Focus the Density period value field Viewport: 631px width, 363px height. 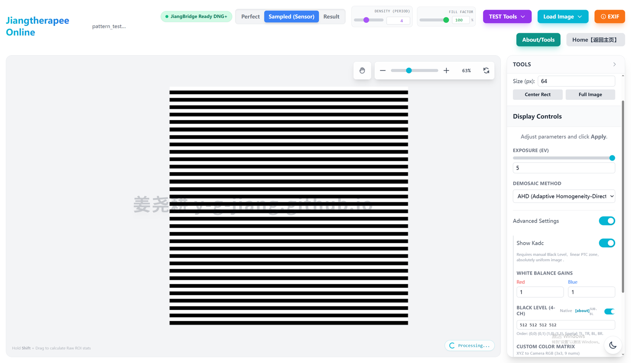coord(398,21)
